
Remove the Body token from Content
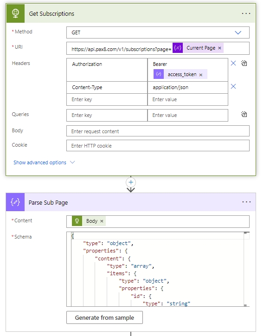pyautogui.click(x=102, y=221)
